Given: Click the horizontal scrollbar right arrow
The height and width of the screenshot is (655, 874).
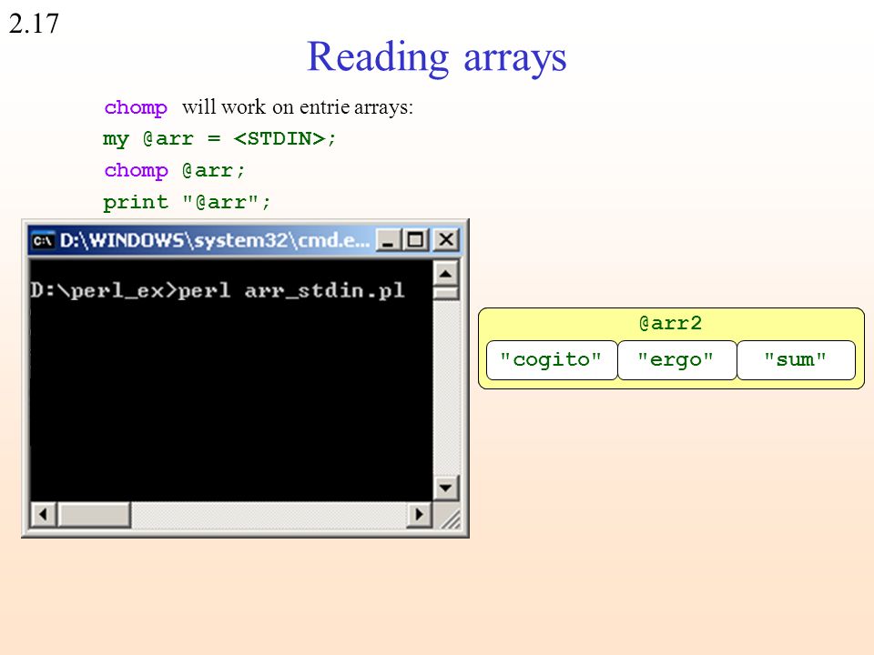Looking at the screenshot, I should tap(419, 514).
